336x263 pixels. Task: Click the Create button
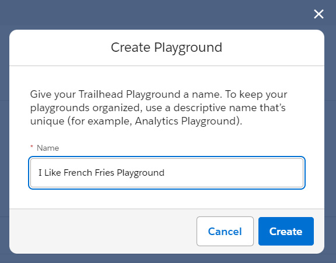coord(286,231)
